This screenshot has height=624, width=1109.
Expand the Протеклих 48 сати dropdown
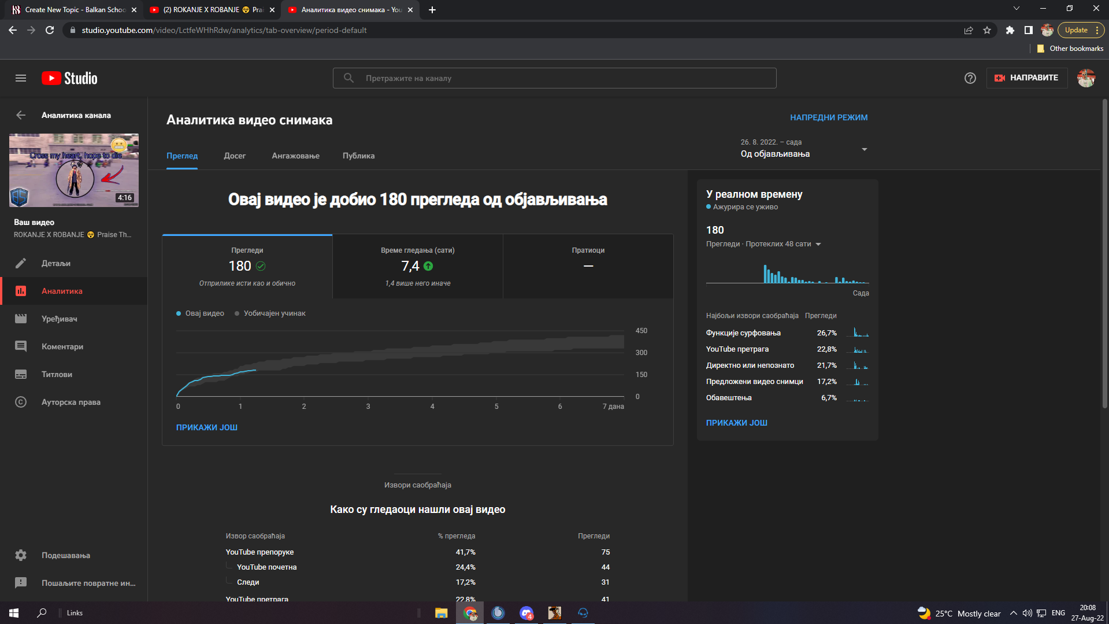click(763, 244)
